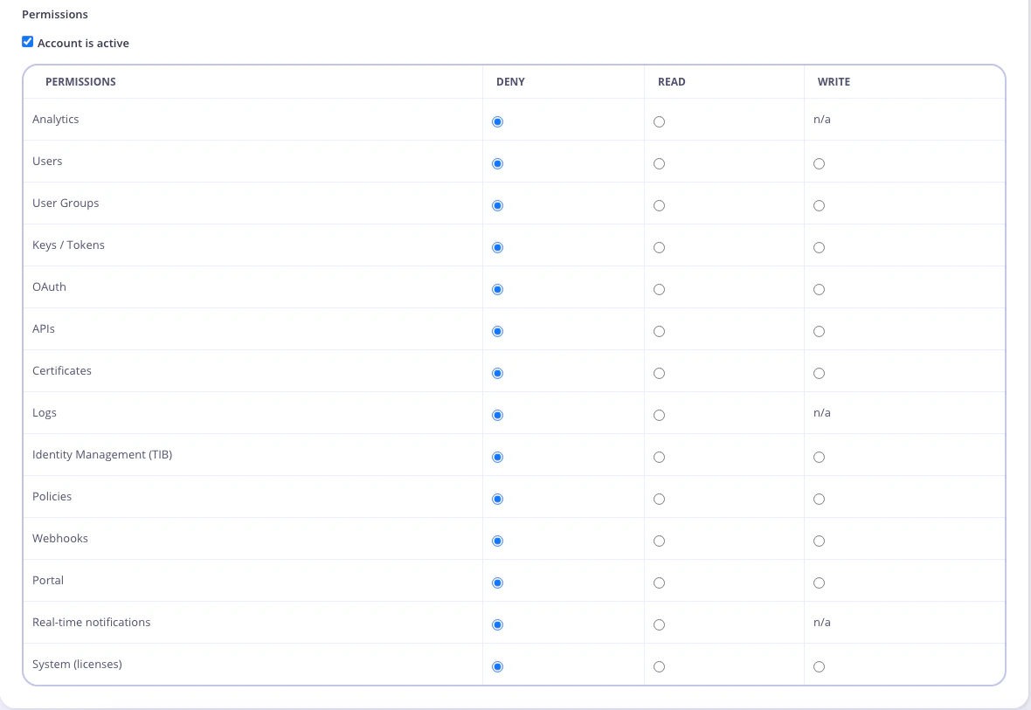Click the WRITE column header
This screenshot has width=1031, height=710.
pos(834,81)
